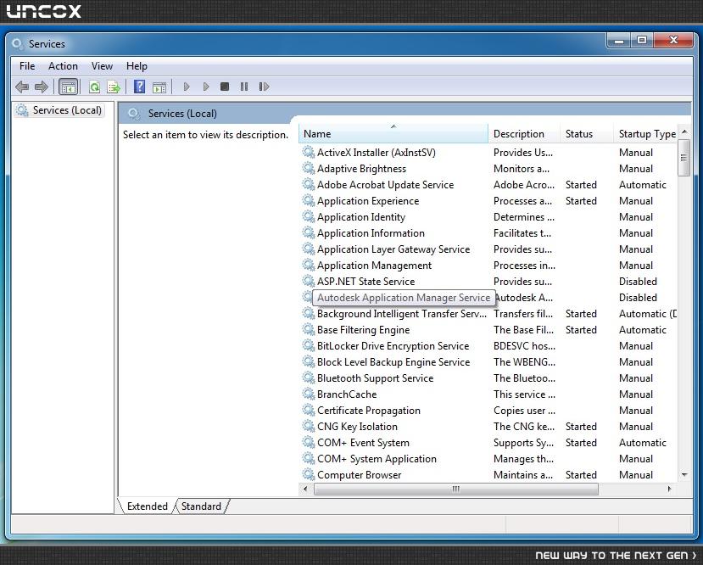Click the Services icon in the title bar
This screenshot has width=703, height=565.
pos(18,43)
